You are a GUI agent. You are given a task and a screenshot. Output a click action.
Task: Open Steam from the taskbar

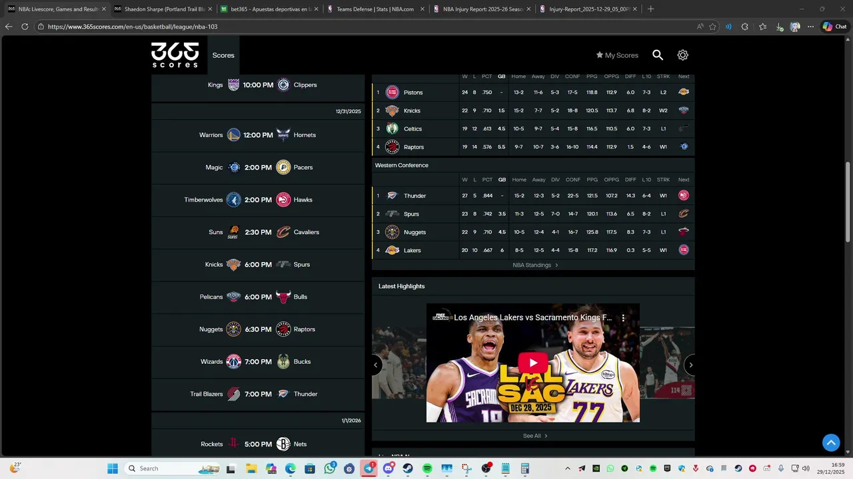point(408,468)
